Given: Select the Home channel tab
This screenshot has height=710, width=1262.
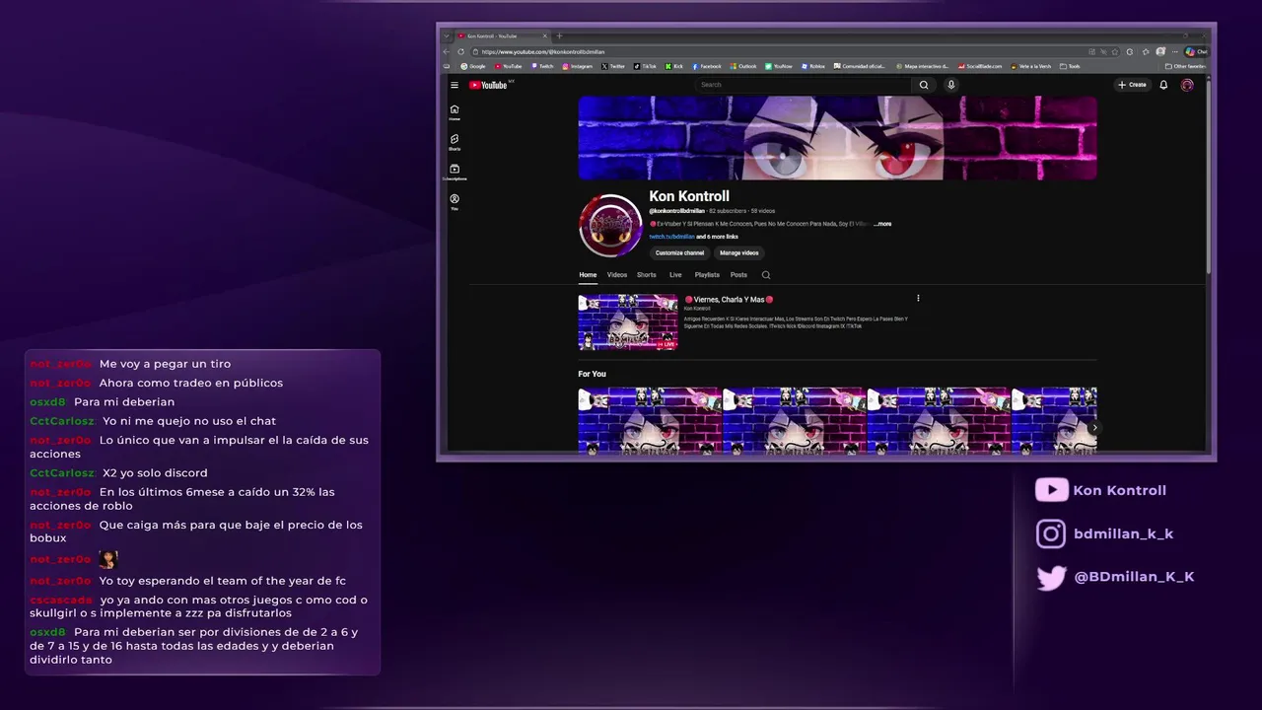Looking at the screenshot, I should [588, 275].
